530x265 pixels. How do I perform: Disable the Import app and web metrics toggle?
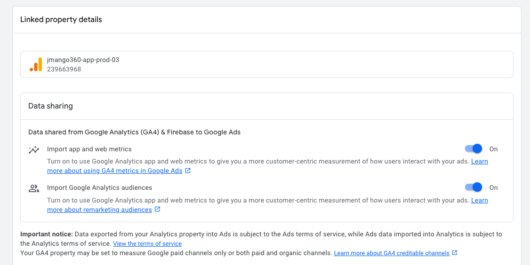click(x=474, y=149)
